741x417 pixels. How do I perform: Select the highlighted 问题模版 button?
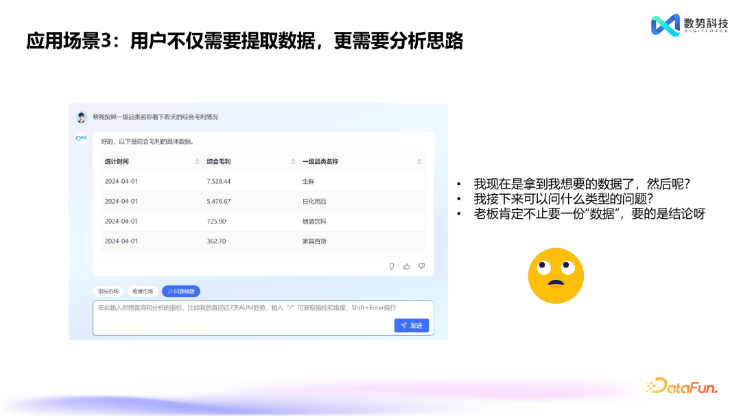181,291
